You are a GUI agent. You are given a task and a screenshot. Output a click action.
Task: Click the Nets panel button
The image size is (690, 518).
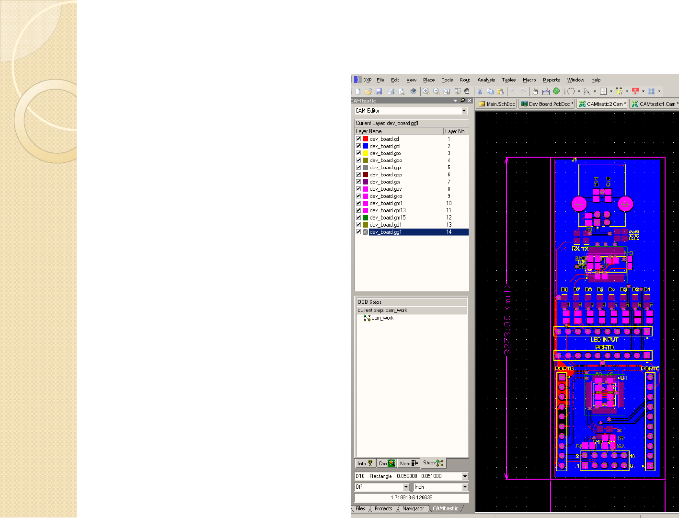tap(409, 463)
